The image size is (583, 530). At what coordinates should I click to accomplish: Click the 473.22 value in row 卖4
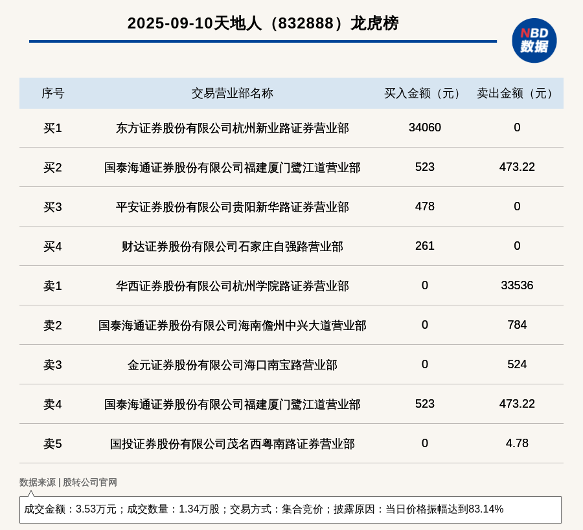click(517, 403)
